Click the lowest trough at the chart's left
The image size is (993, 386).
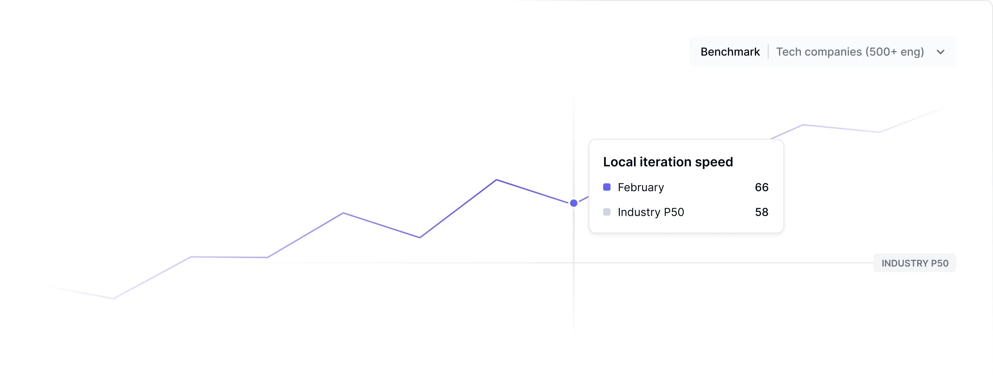tap(113, 298)
